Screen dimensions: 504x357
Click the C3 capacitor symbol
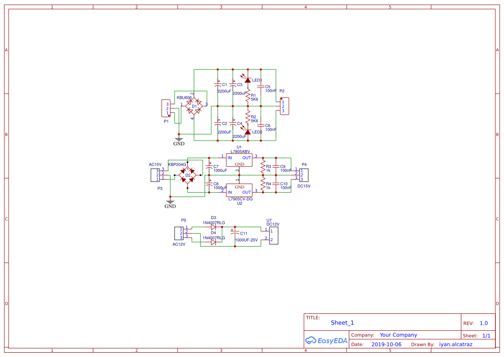(x=233, y=85)
